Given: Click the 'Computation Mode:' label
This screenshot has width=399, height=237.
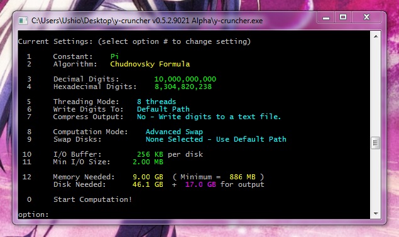Looking at the screenshot, I should coord(90,132).
